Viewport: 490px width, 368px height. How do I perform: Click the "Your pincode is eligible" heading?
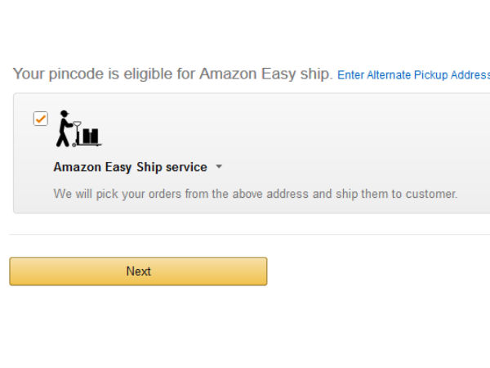[172, 74]
